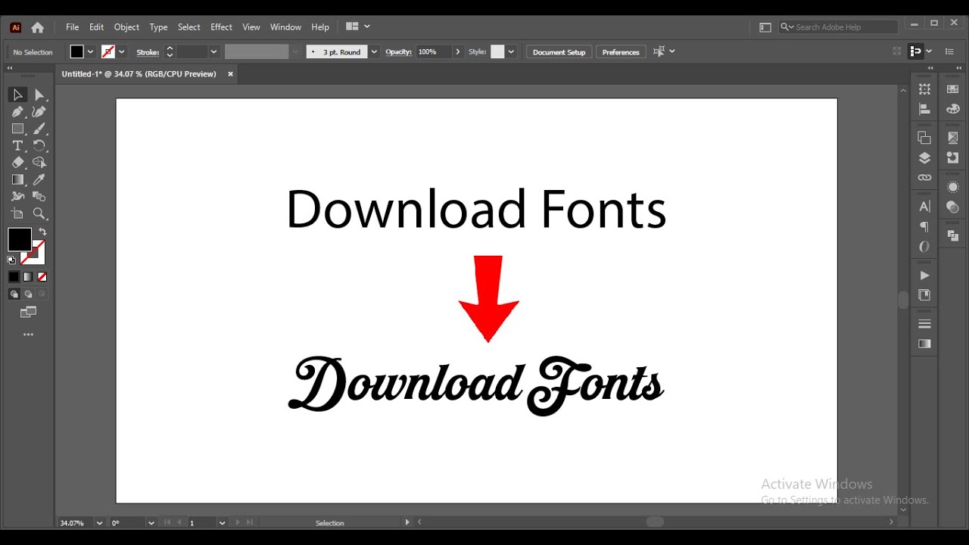Select the Direct Selection tool
Image resolution: width=969 pixels, height=545 pixels.
(40, 95)
